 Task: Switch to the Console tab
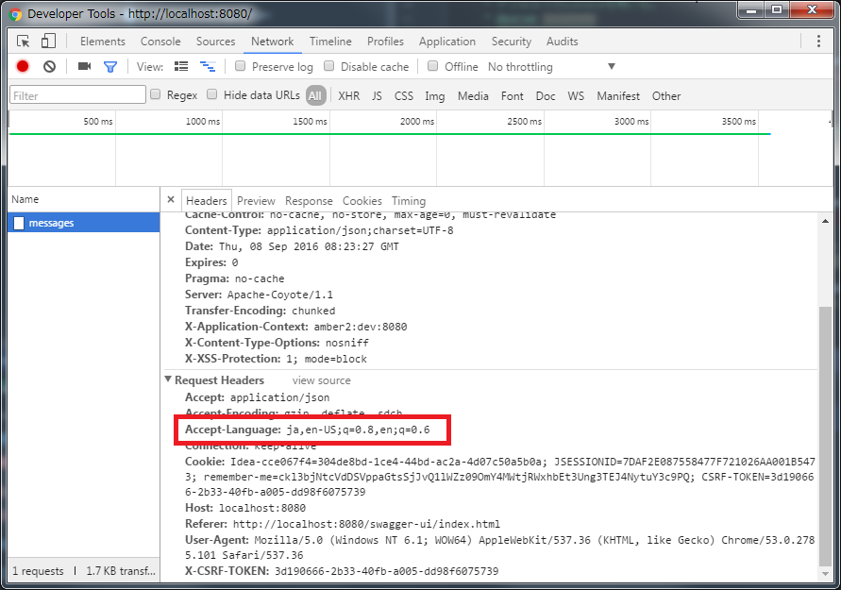pyautogui.click(x=160, y=42)
